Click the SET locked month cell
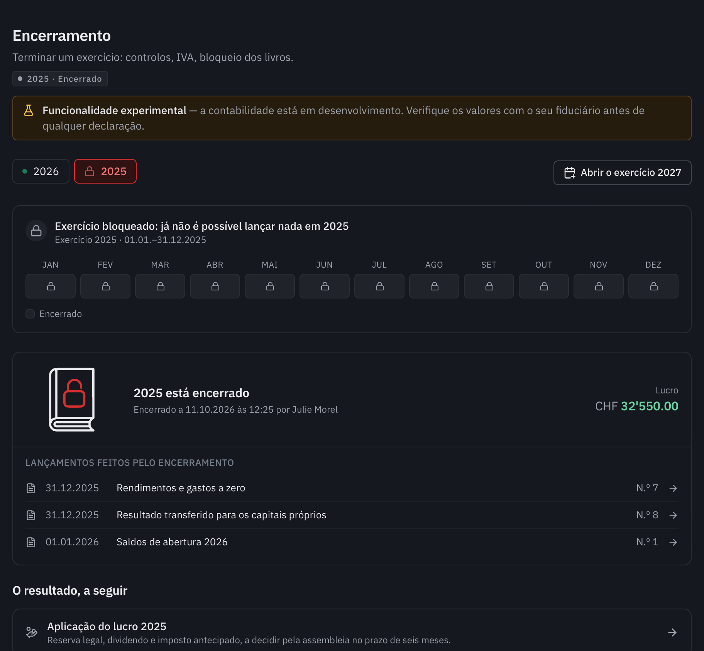704x651 pixels. tap(489, 286)
